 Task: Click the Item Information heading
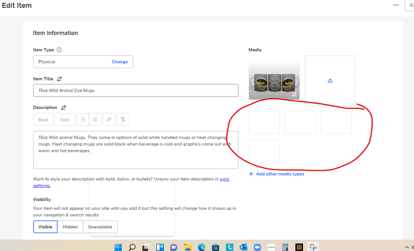click(x=56, y=33)
